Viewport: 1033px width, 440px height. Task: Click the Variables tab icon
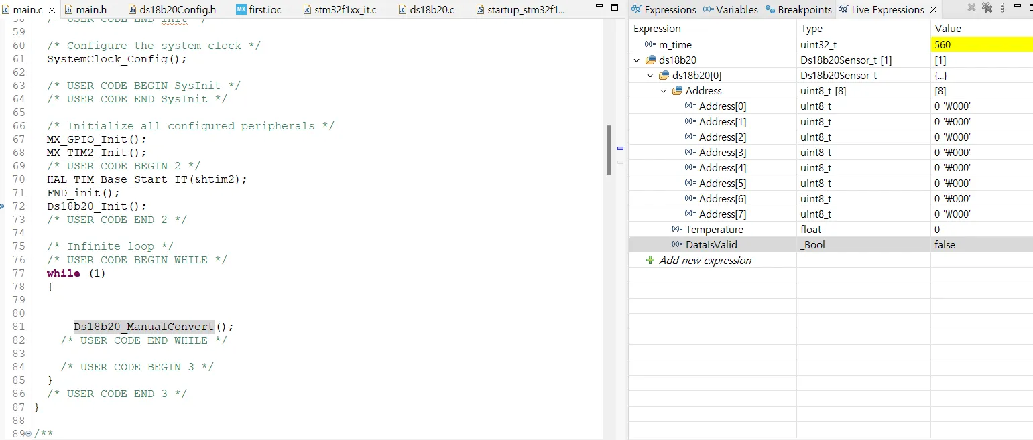click(708, 9)
